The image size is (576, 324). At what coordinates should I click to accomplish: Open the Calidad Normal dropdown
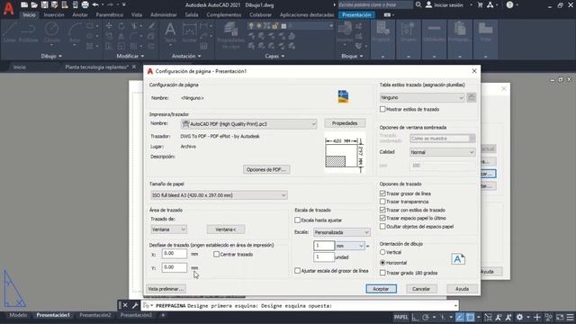click(442, 152)
